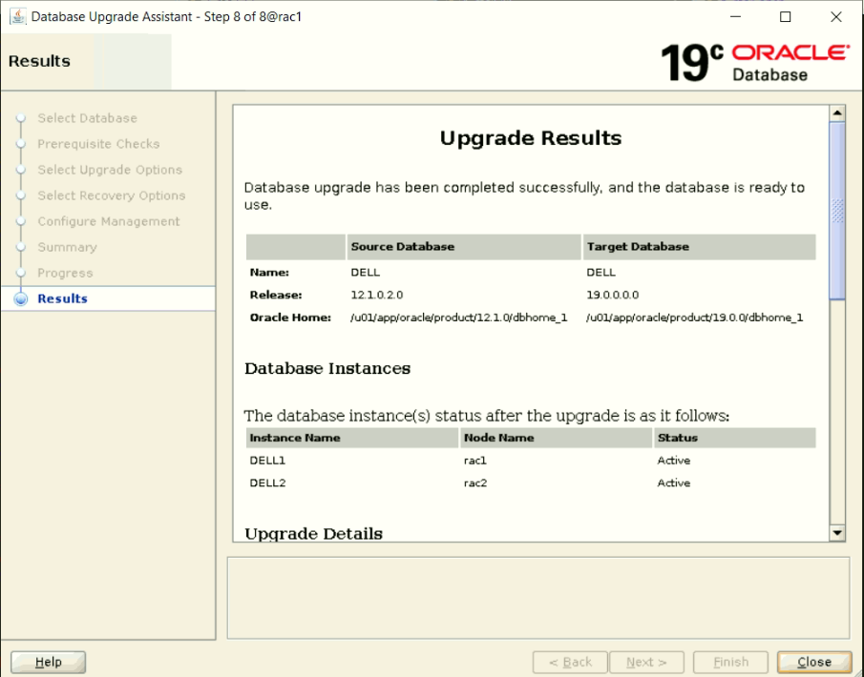Click the greyed-out Back button

[570, 662]
